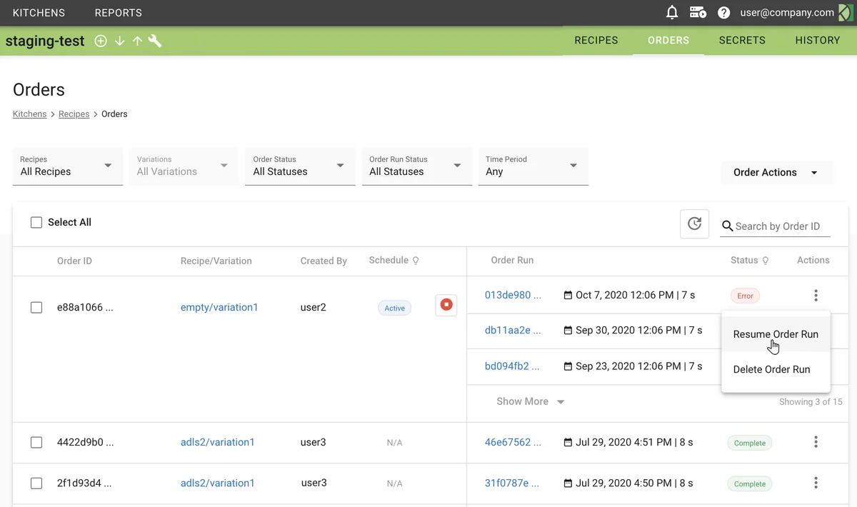Switch to the Secrets tab
857x507 pixels.
(x=742, y=41)
